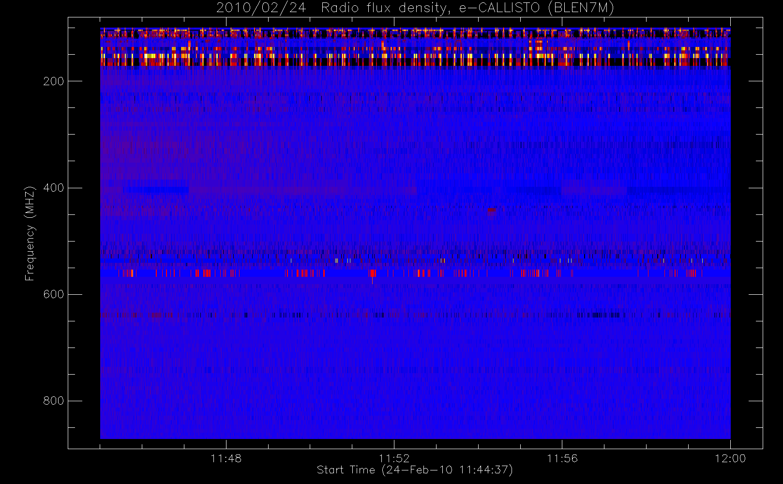Select the 800 frequency tick label
Screen dimensions: 783x484
[x=54, y=401]
